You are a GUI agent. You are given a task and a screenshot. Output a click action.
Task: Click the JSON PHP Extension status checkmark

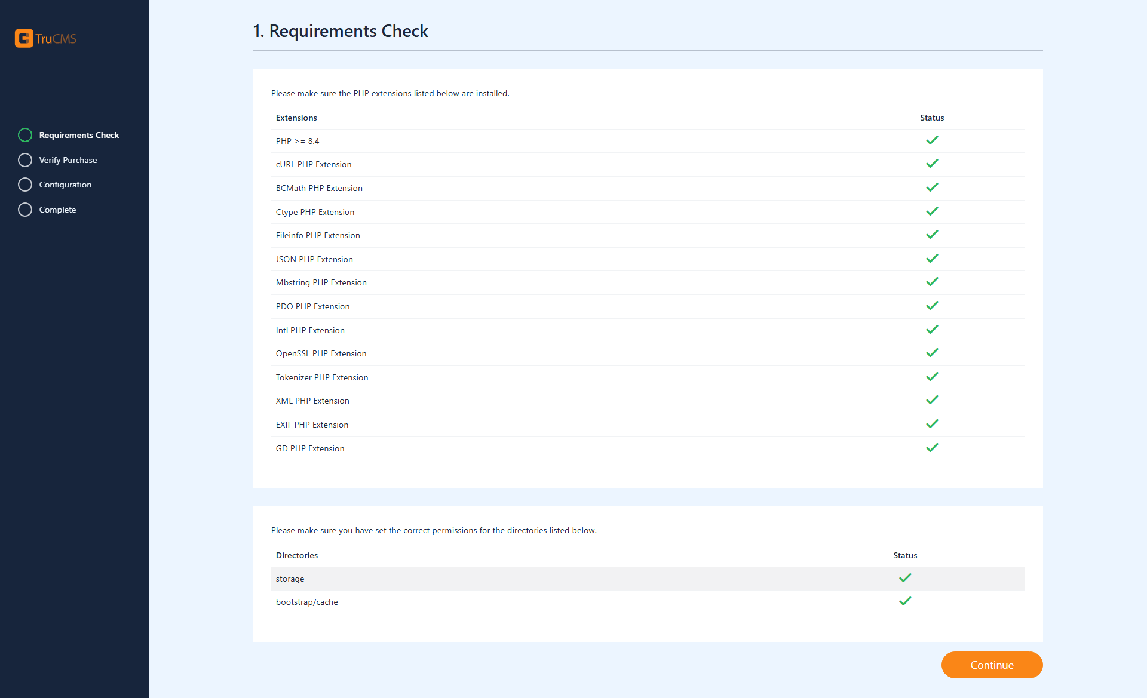932,259
